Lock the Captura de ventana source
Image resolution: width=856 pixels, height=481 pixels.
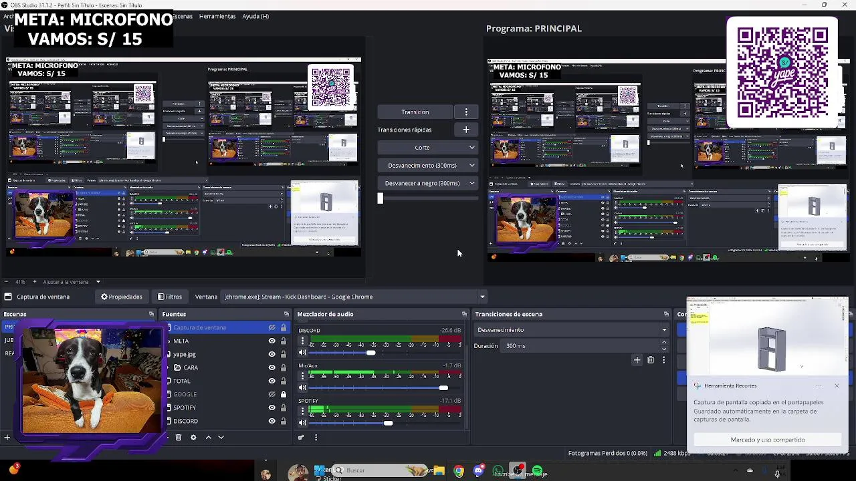284,327
